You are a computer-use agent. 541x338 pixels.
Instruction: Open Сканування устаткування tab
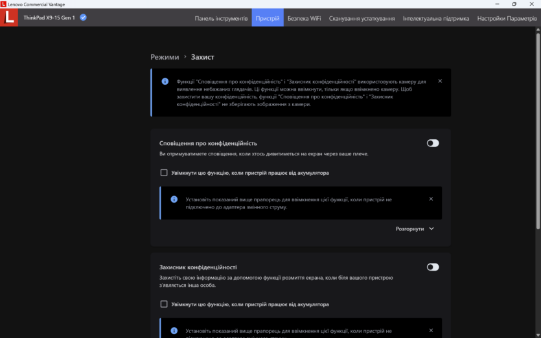[362, 18]
